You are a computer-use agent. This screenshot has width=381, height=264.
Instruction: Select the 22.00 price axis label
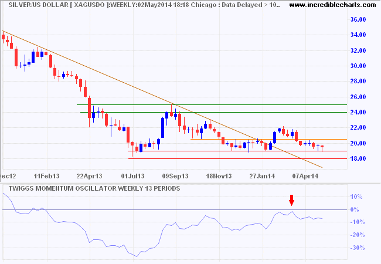(x=358, y=128)
